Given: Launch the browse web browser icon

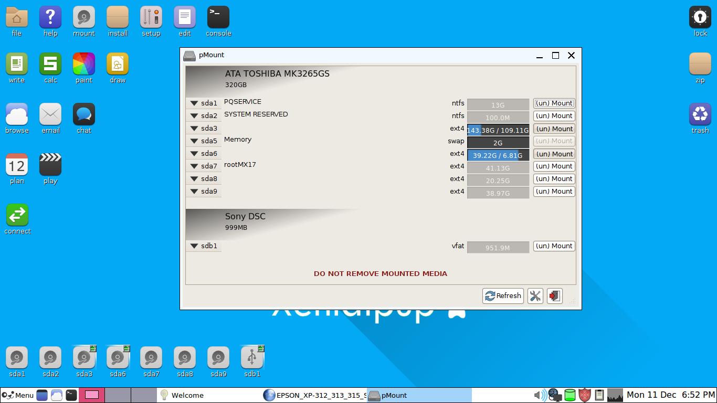Looking at the screenshot, I should (17, 119).
